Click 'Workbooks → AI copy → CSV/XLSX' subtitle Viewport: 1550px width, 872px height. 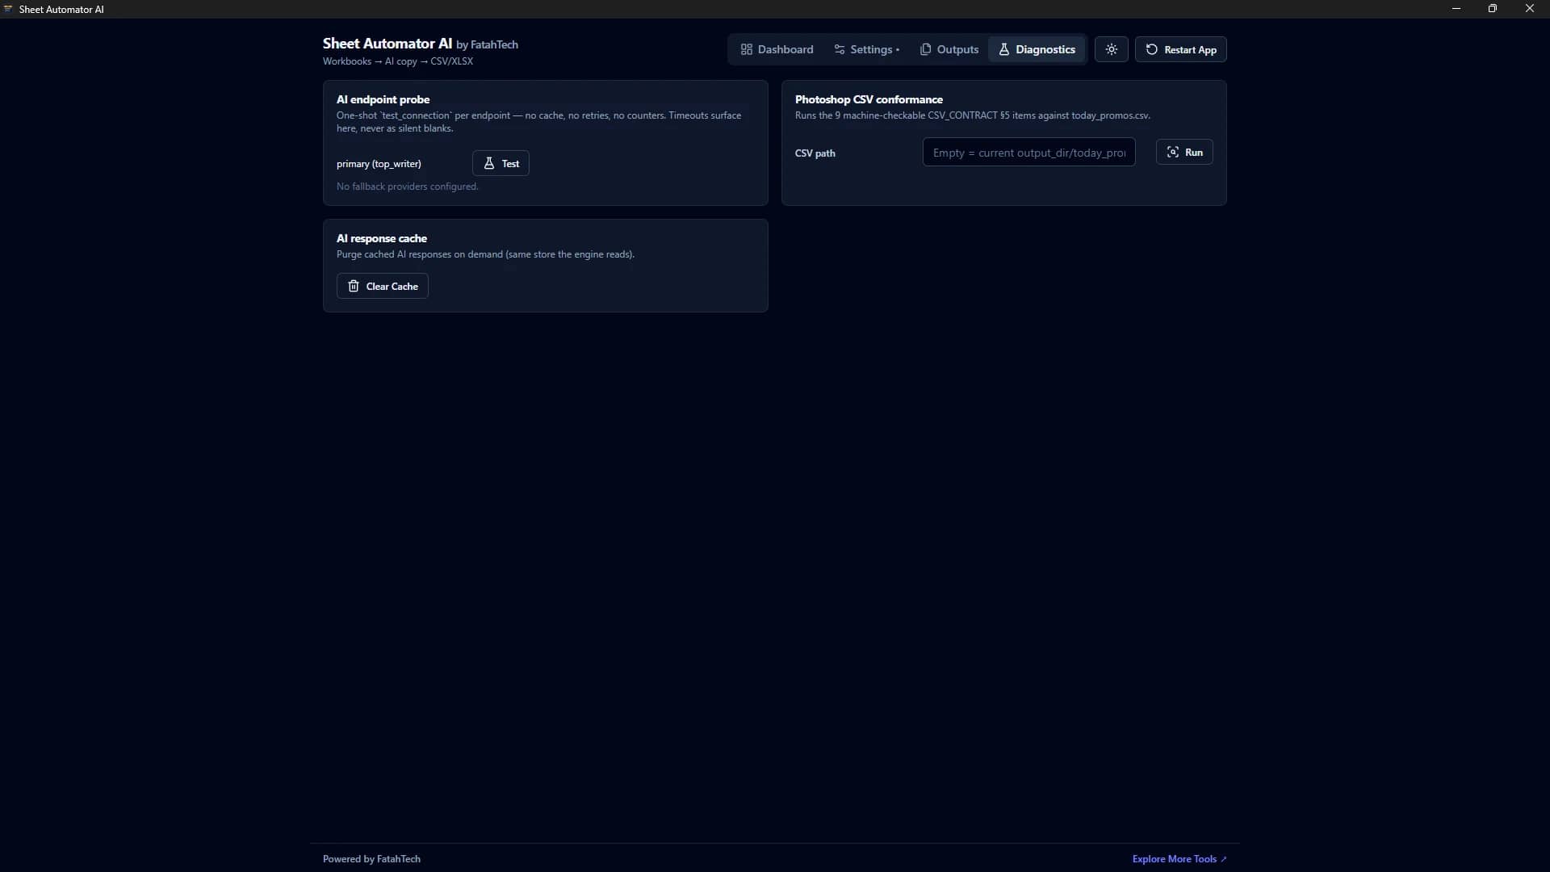point(398,61)
